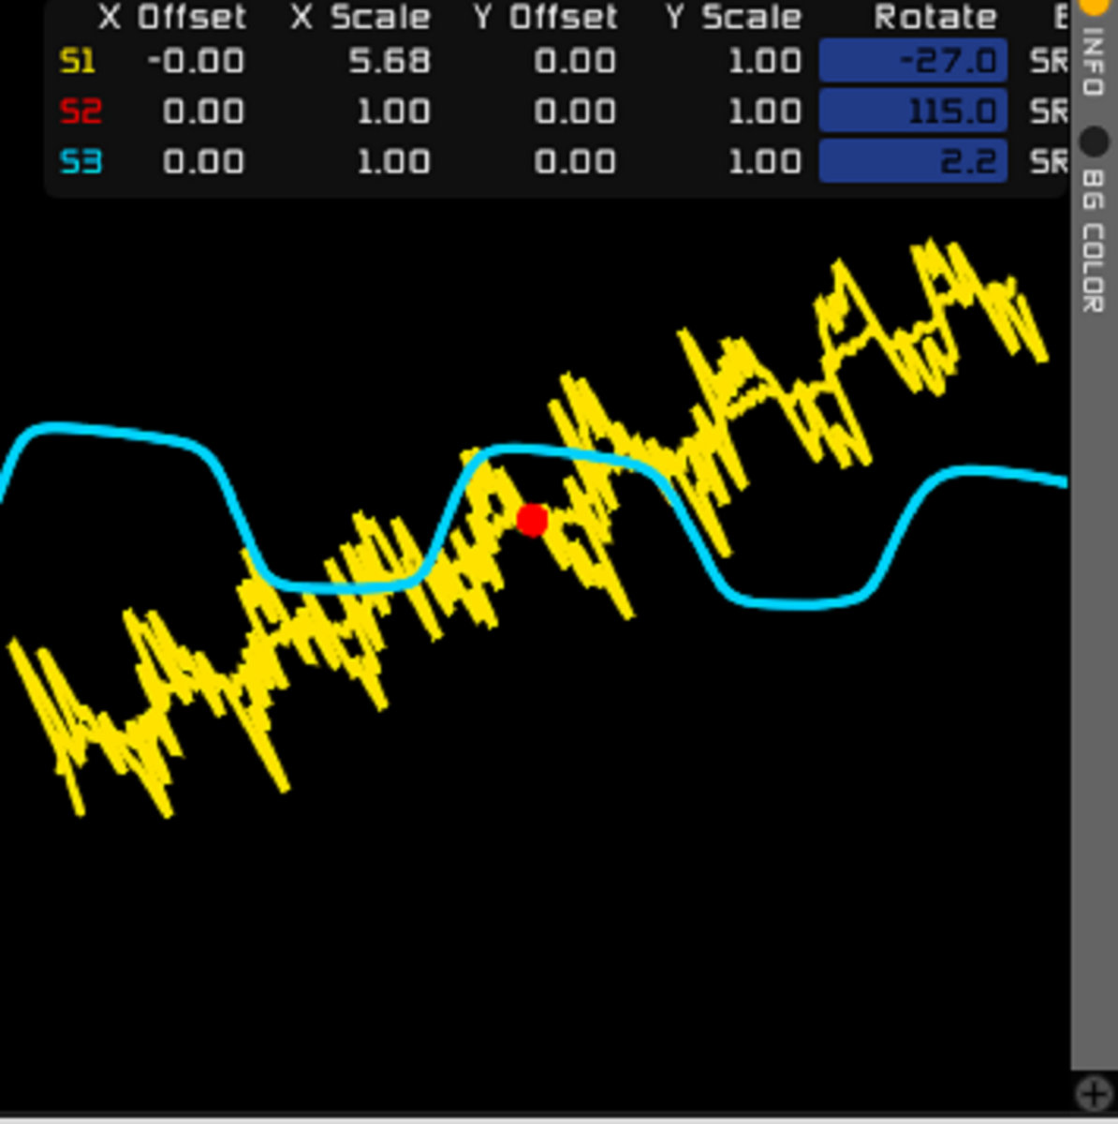Click the red dot in the plot center
Viewport: 1118px width, 1124px height.
532,520
